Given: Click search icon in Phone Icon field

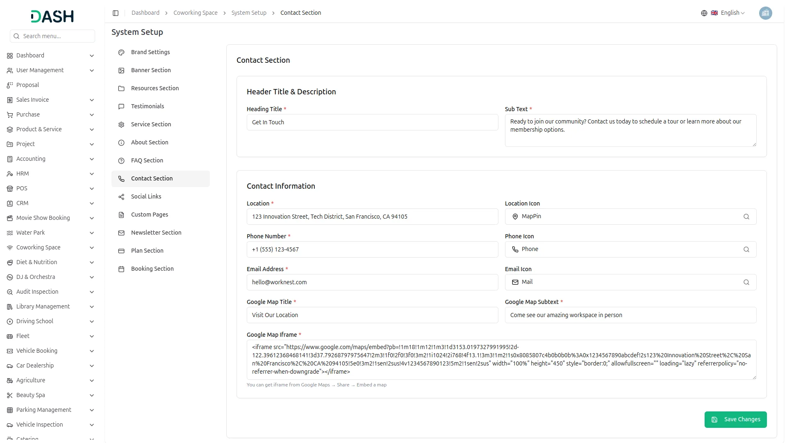Looking at the screenshot, I should pyautogui.click(x=746, y=249).
